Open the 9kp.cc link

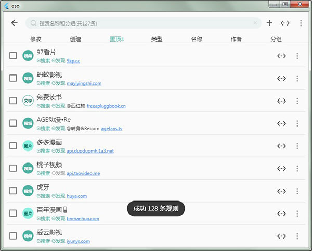73,61
